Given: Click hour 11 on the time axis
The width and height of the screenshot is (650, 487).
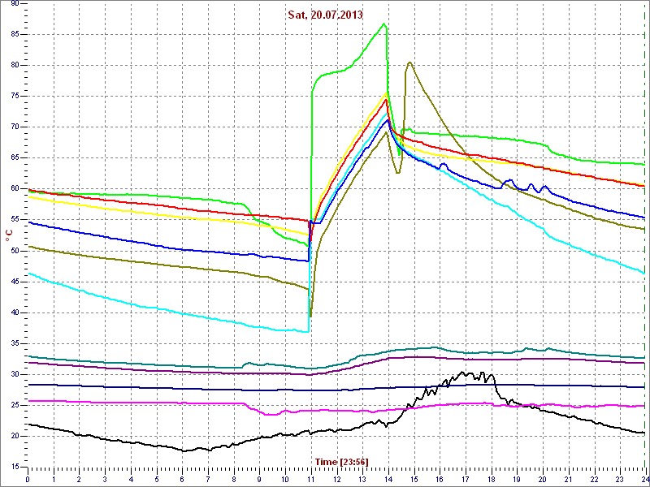Looking at the screenshot, I should click(x=311, y=479).
